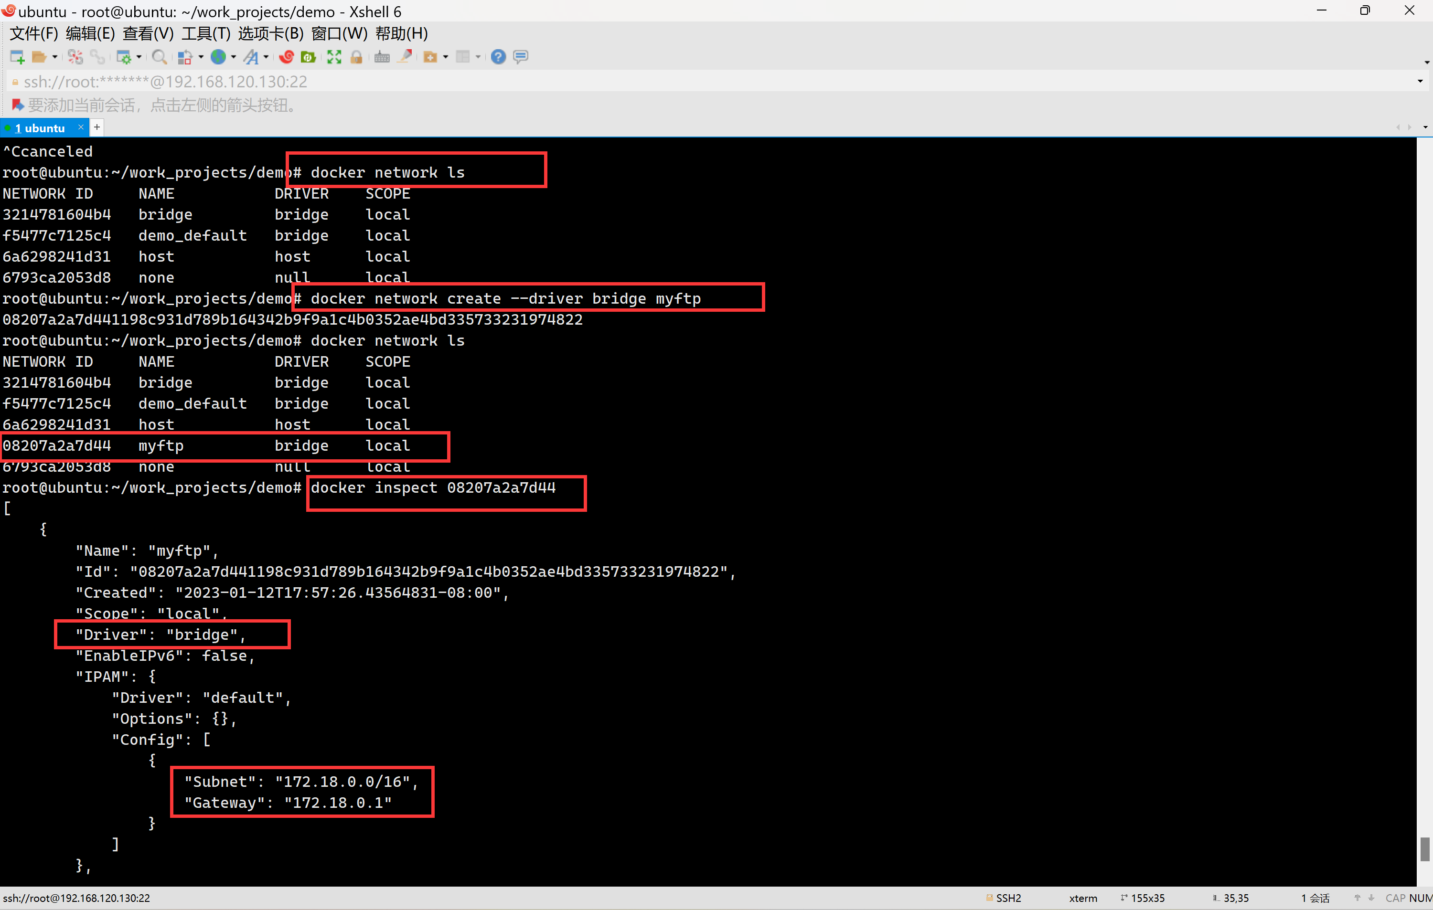Image resolution: width=1433 pixels, height=910 pixels.
Task: Click the Font icon
Action: click(252, 57)
